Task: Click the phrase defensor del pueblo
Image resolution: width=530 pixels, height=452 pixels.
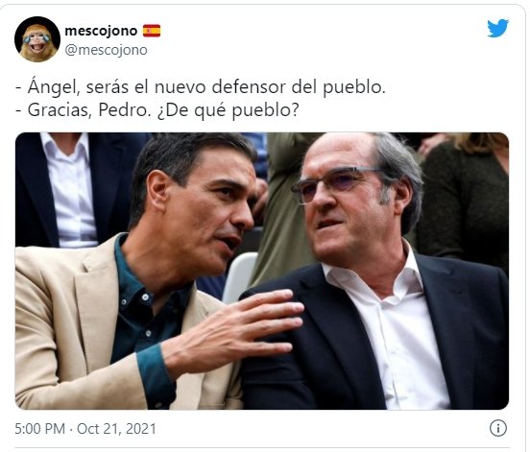Action: [x=299, y=86]
